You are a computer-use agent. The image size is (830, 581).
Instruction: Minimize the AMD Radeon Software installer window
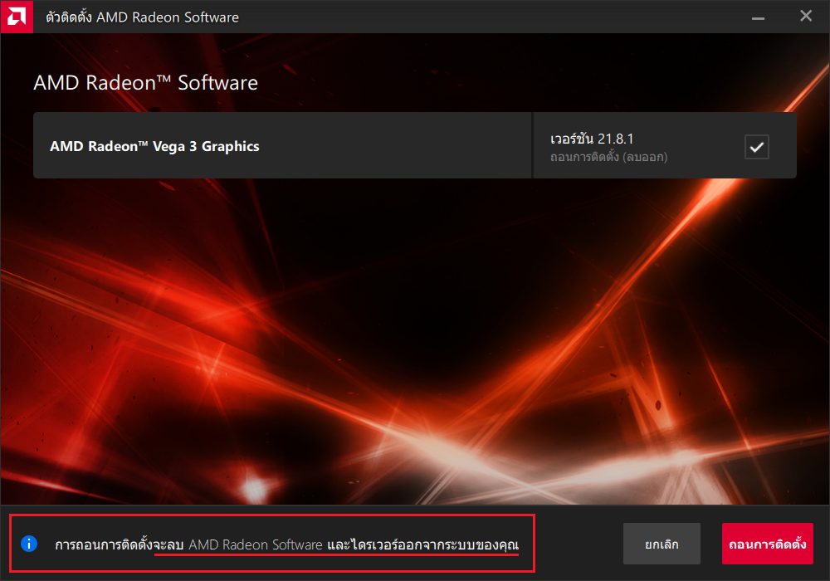(758, 17)
